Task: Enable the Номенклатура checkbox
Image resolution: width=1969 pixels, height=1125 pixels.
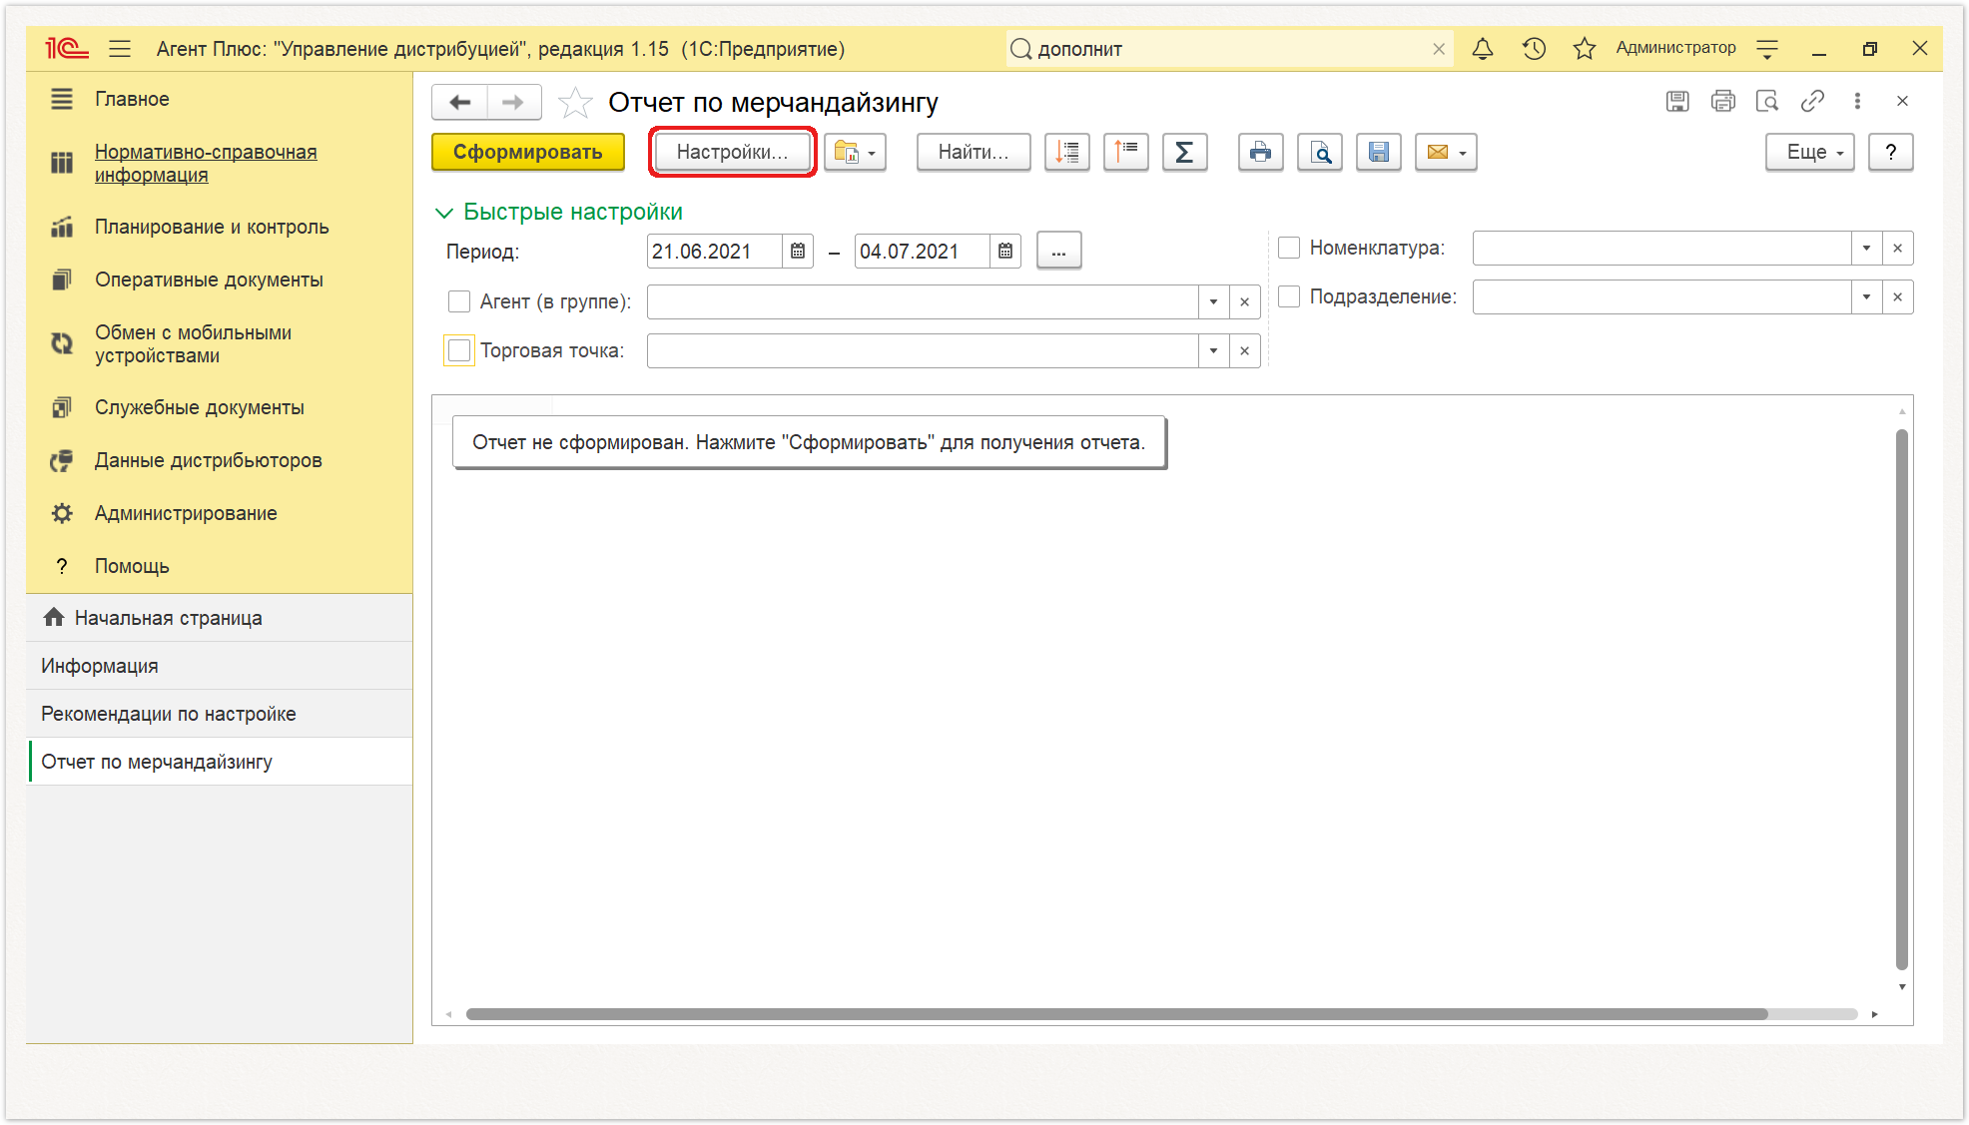Action: click(1289, 248)
